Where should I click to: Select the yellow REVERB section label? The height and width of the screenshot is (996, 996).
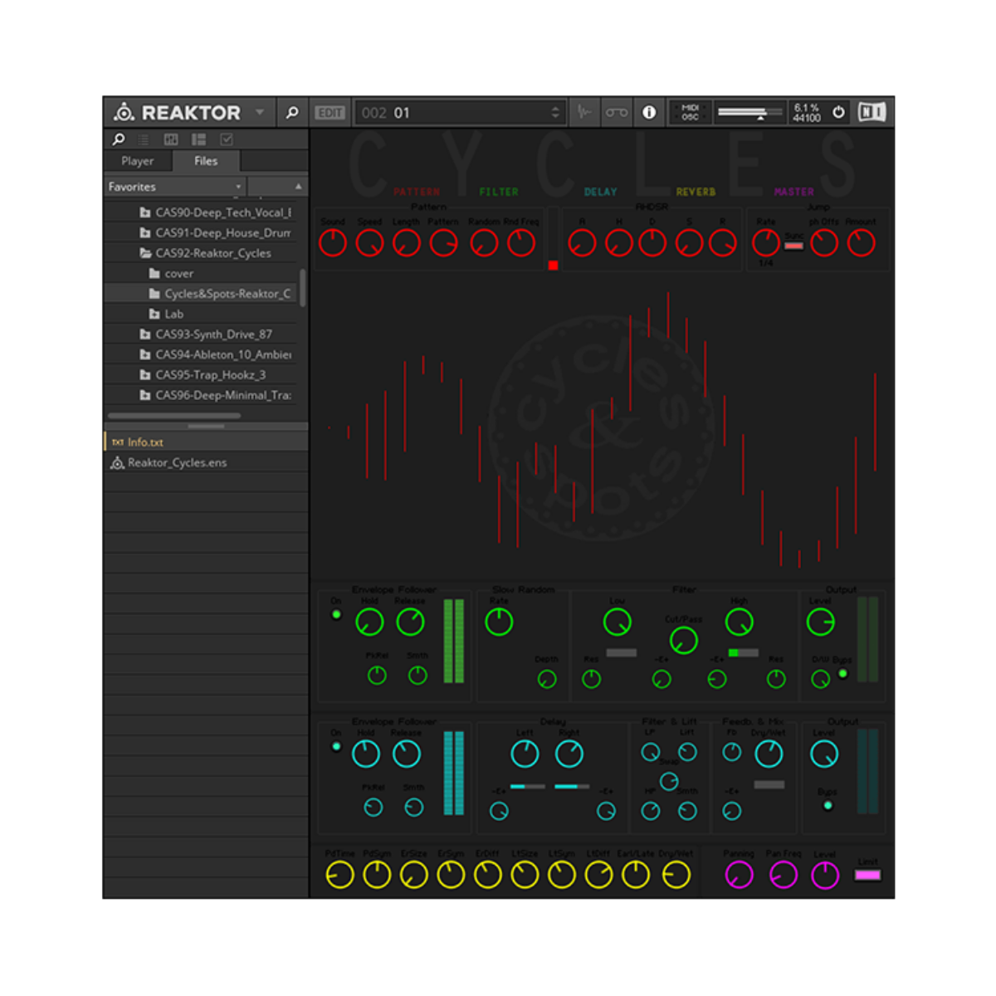(696, 192)
